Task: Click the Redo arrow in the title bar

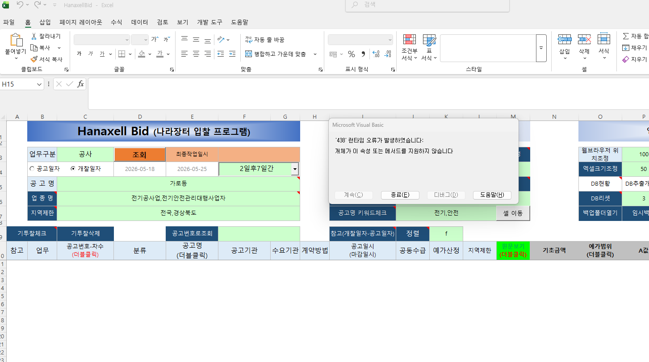Action: (x=38, y=5)
